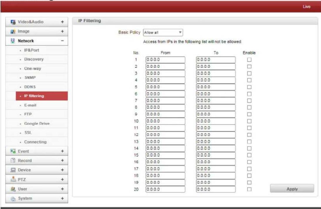Toggle the Enable box on row 16

click(249, 162)
